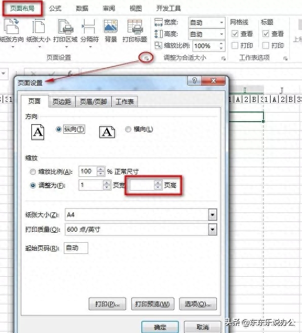Screen dimensions: 302x333
Task: Select 缩放比例(A) radio button
Action: pos(33,172)
